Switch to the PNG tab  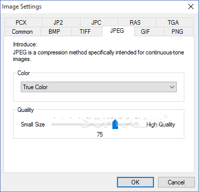178,32
